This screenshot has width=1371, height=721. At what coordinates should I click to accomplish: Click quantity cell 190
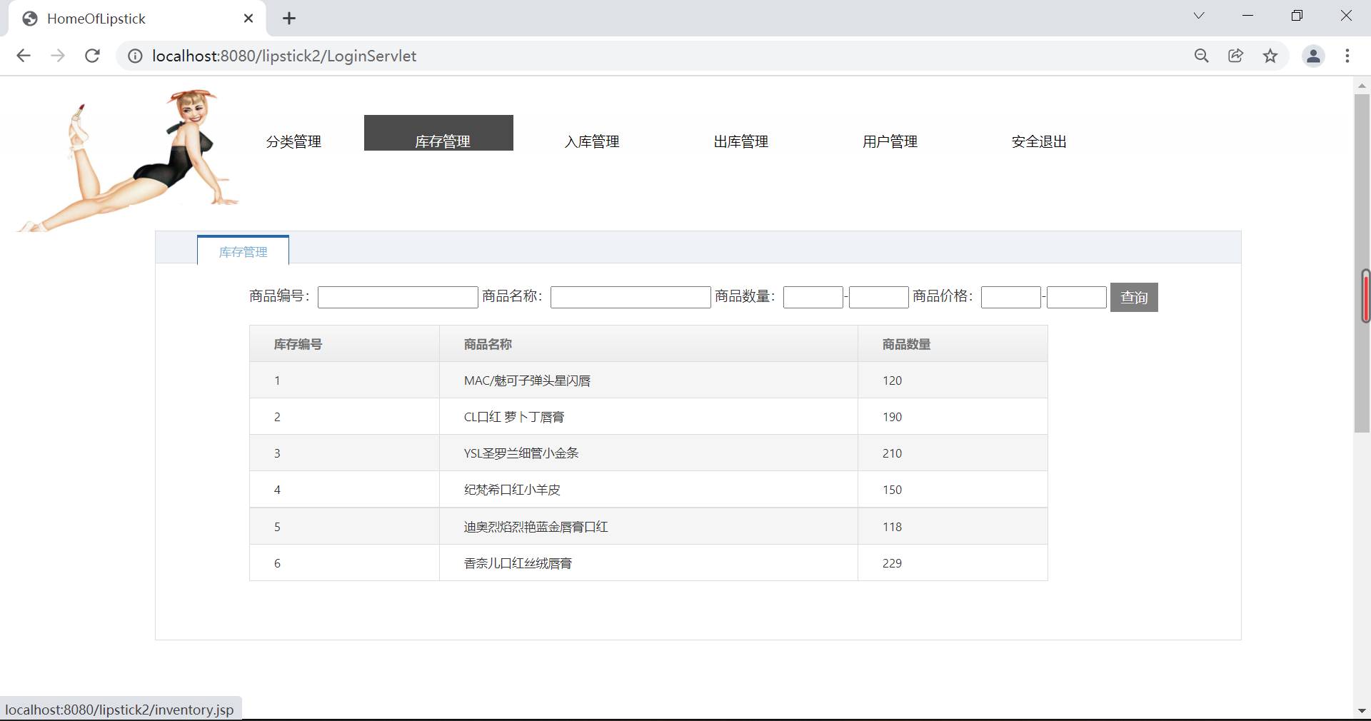pyautogui.click(x=953, y=417)
